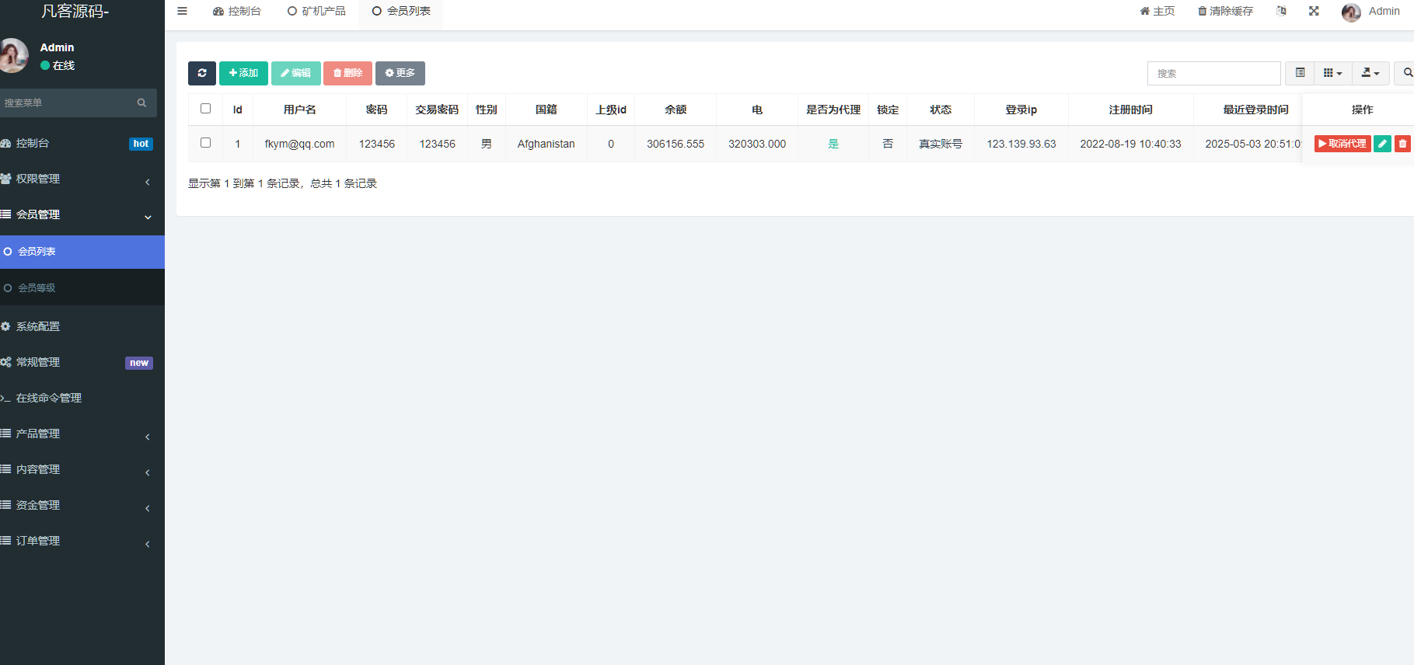The image size is (1414, 665).
Task: Click the 搜索 table search input field
Action: pos(1213,73)
